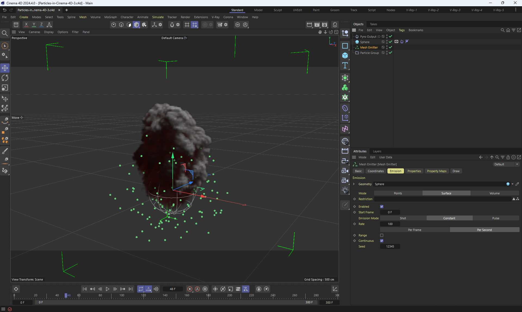
Task: Choose Per Frame rate option
Action: (414, 230)
